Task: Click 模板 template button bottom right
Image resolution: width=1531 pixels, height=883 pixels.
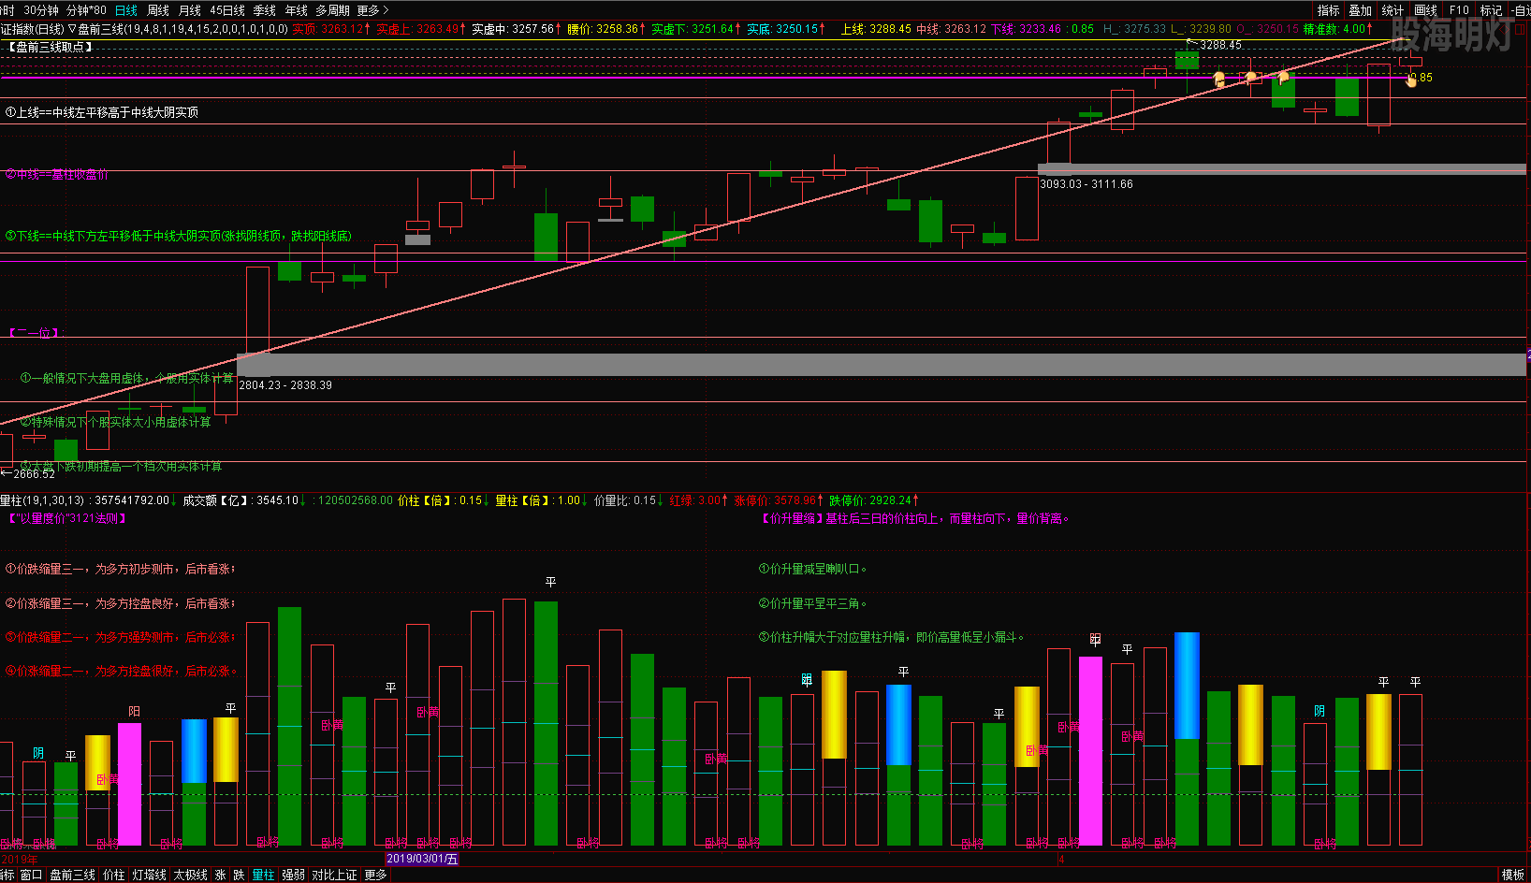Action: [x=1512, y=875]
